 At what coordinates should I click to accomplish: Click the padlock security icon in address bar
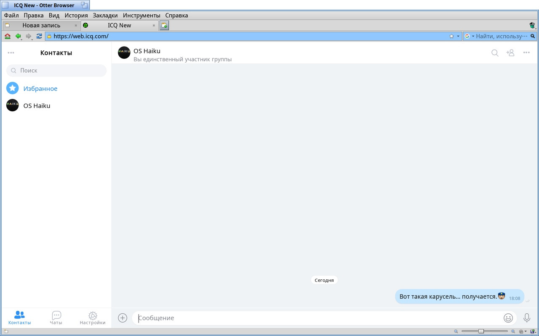(49, 36)
